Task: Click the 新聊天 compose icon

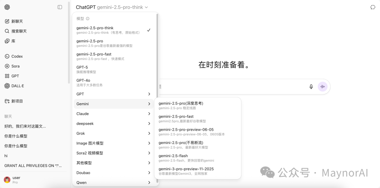Action: tap(7, 21)
